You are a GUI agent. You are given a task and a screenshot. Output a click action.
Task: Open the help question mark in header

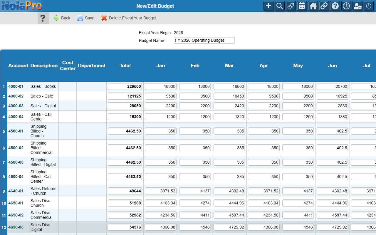pos(335,6)
